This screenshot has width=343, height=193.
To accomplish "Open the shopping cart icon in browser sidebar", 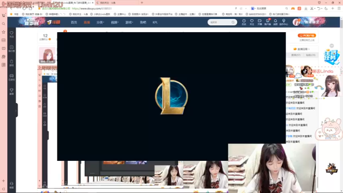I will 3,15.
